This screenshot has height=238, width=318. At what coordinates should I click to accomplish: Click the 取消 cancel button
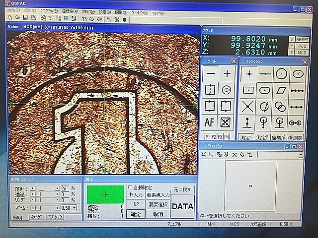[x=158, y=214]
